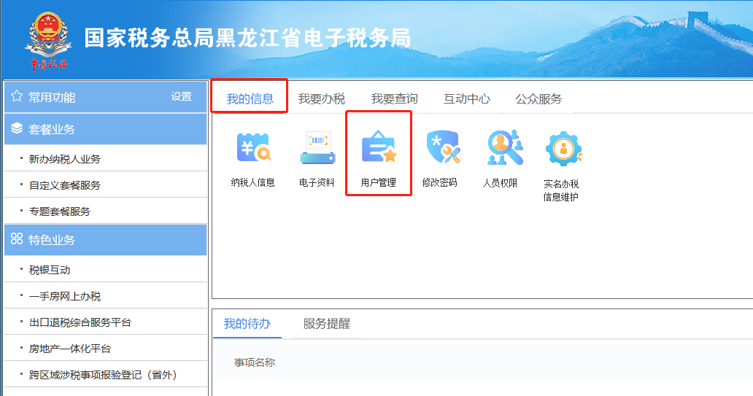753x396 pixels.
Task: Open the 人员权限 icon
Action: point(505,147)
